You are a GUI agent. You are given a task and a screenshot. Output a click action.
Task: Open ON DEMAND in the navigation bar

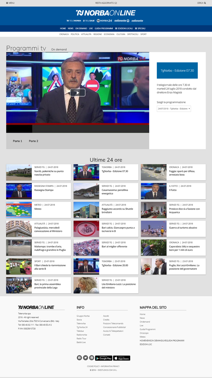[81, 28]
